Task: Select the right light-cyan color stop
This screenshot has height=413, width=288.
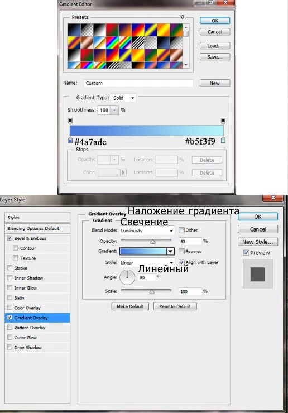Action: [x=223, y=140]
